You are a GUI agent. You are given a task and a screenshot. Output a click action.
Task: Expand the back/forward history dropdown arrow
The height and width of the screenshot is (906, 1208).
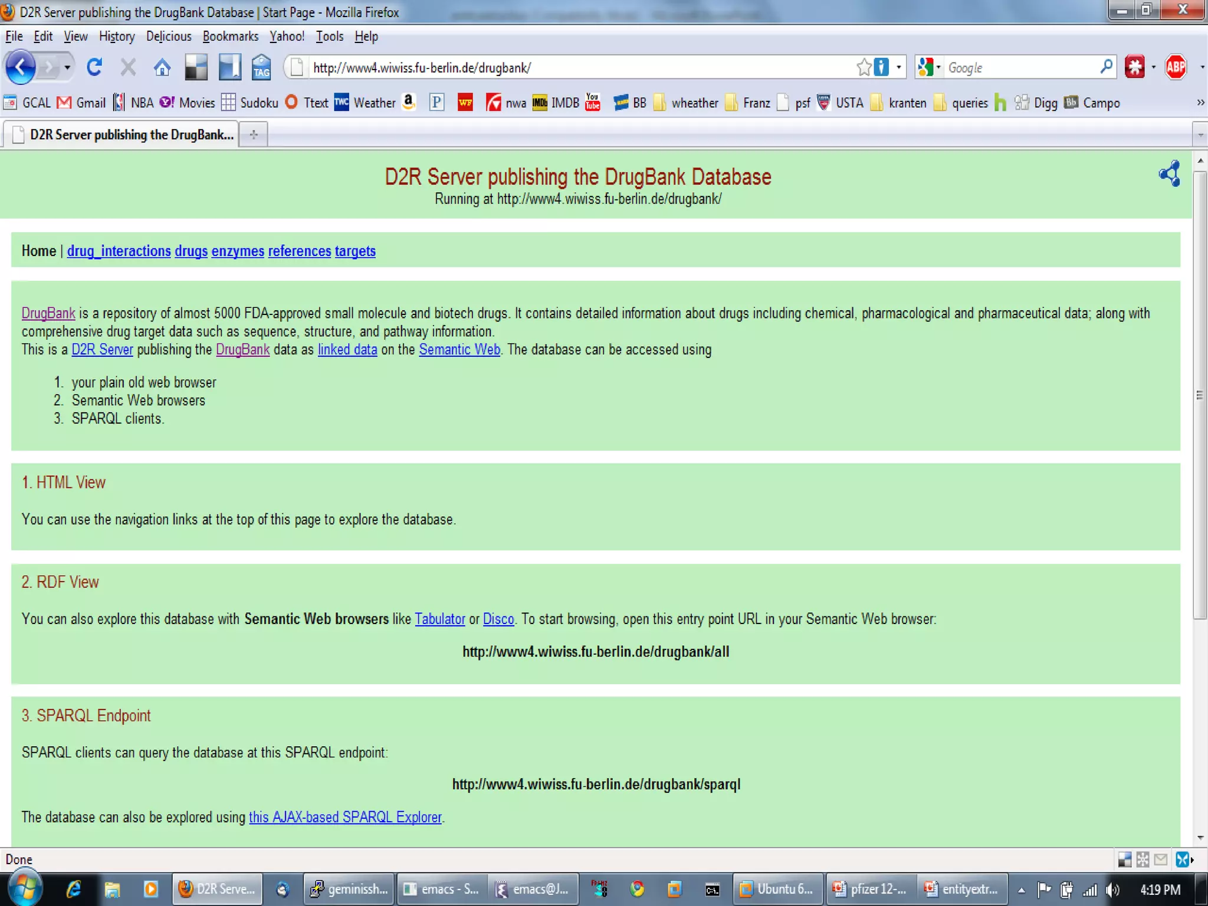pyautogui.click(x=67, y=67)
